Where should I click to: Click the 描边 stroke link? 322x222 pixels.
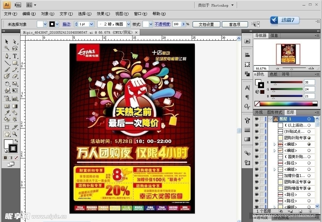click(x=66, y=24)
